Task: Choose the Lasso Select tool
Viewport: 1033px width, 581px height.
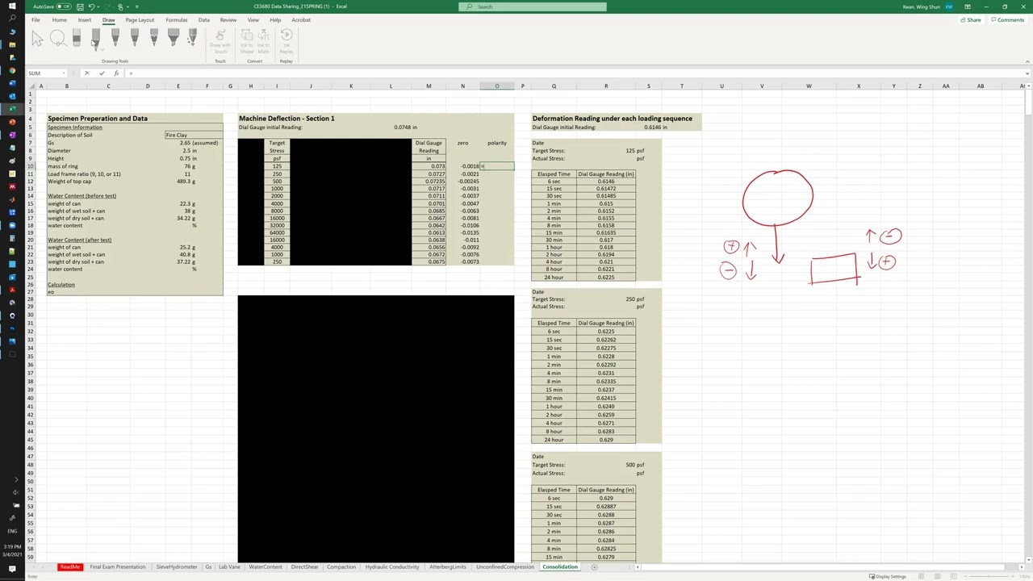Action: tap(56, 38)
